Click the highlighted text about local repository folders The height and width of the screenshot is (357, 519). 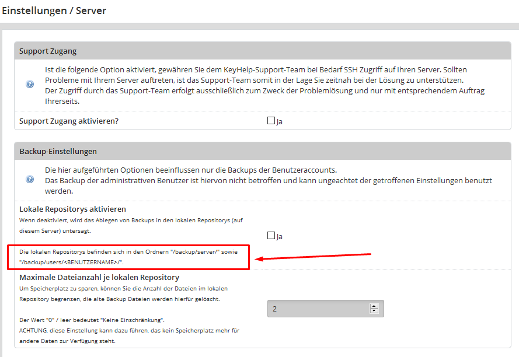[124, 257]
